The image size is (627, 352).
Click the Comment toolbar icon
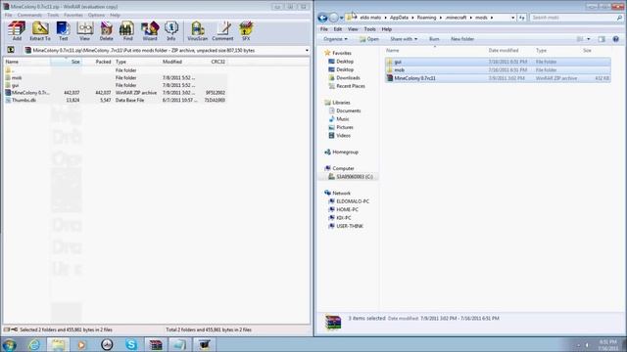[222, 31]
